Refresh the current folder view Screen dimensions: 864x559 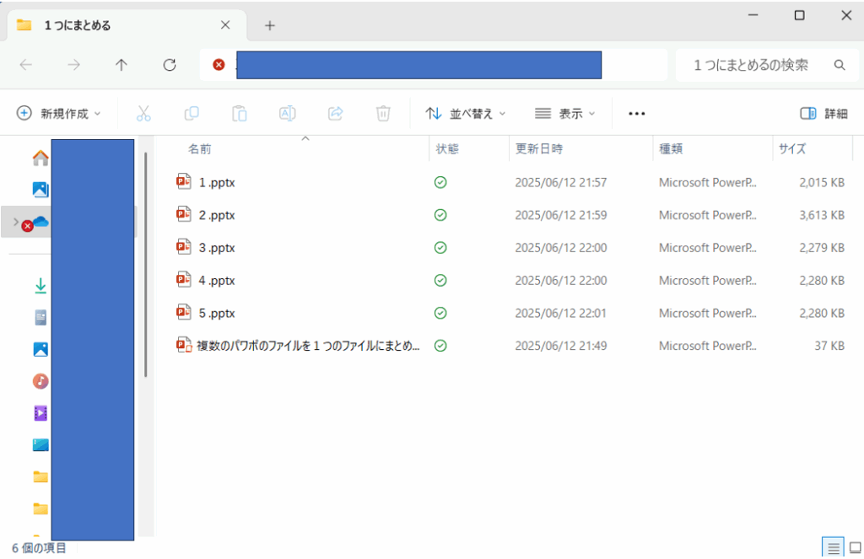(170, 65)
